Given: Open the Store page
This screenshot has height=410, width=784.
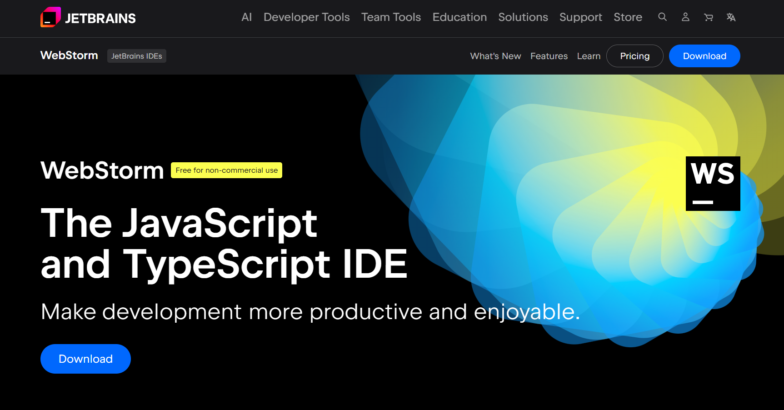Looking at the screenshot, I should (x=628, y=17).
